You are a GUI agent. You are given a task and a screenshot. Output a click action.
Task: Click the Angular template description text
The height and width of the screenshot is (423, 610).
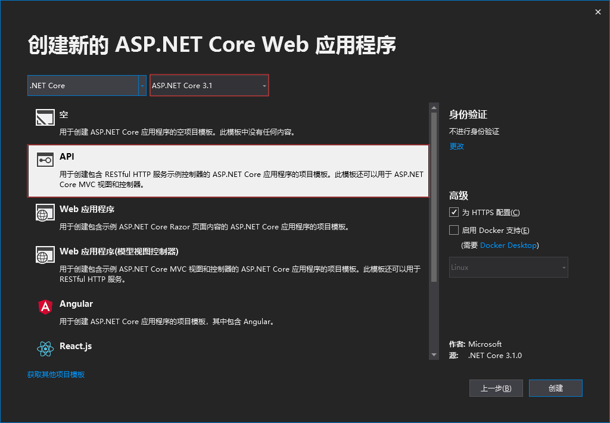(167, 322)
